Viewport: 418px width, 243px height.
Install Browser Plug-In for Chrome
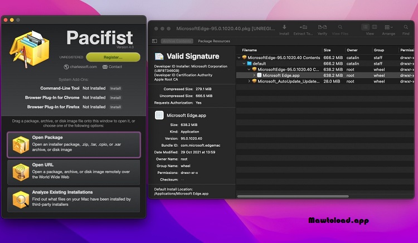click(x=115, y=98)
